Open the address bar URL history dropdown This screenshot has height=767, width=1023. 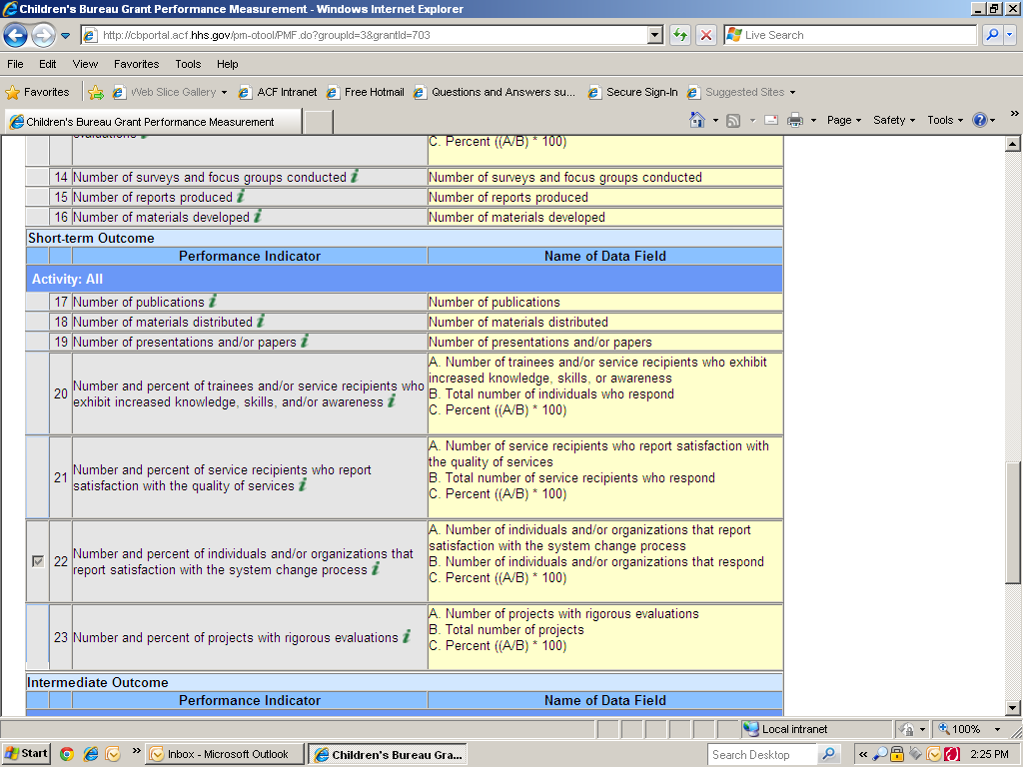(x=655, y=35)
